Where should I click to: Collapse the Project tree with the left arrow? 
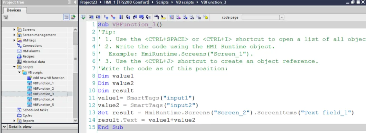tap(75, 2)
